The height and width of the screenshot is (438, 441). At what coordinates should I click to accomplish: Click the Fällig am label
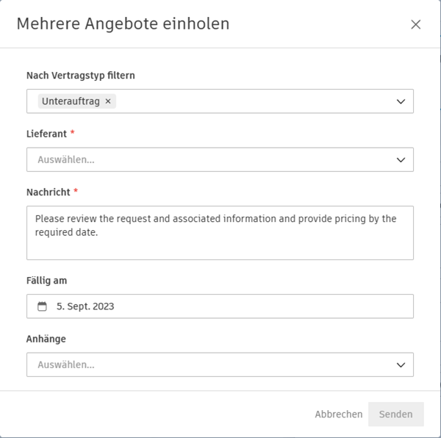[47, 281]
